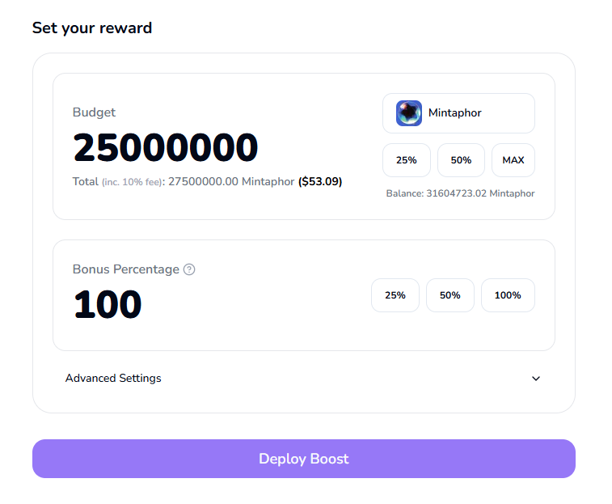Click the "Budget" label
612x504 pixels.
(94, 112)
